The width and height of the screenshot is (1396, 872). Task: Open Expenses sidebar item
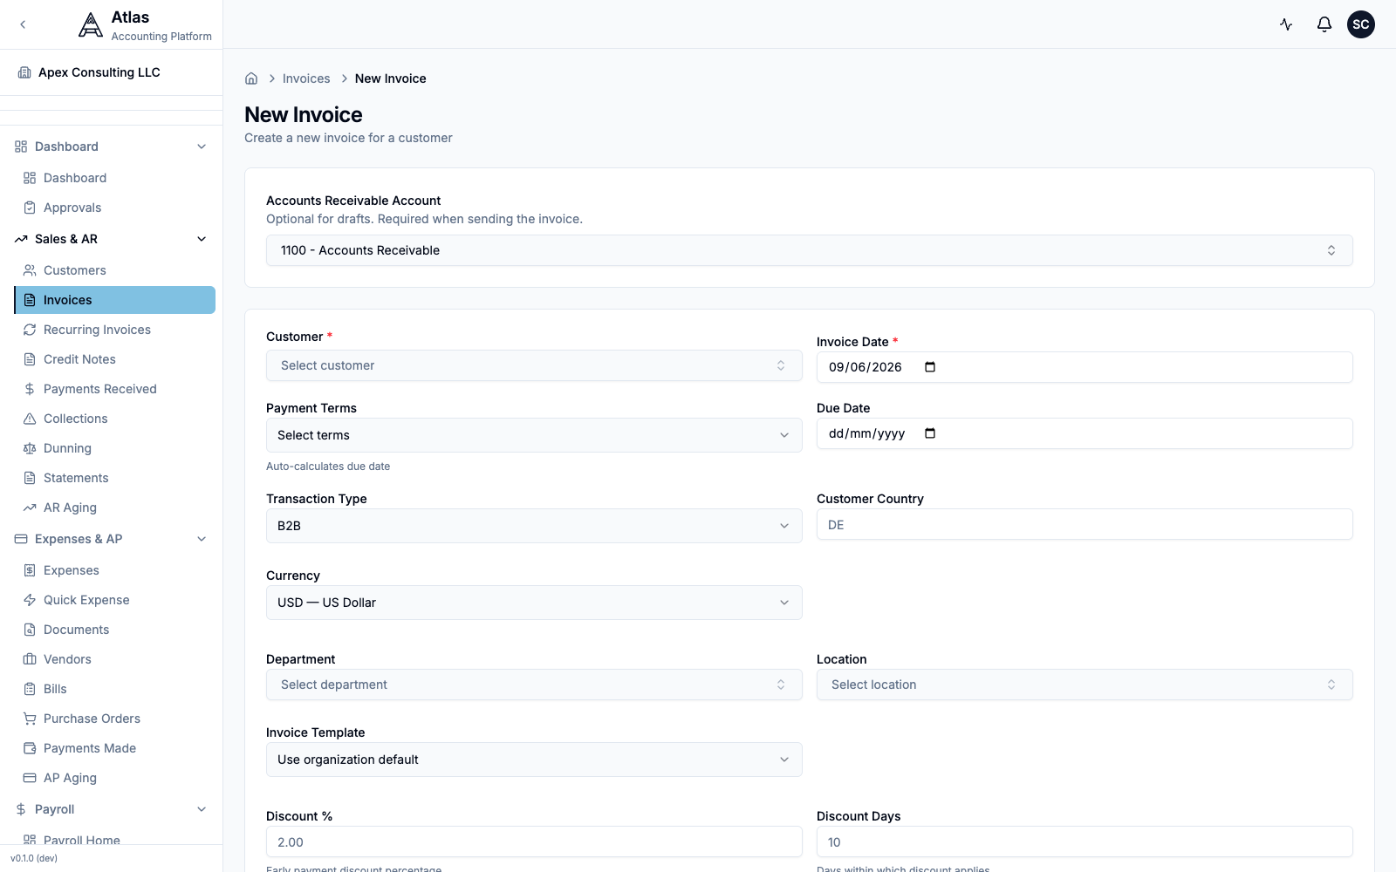click(x=114, y=570)
